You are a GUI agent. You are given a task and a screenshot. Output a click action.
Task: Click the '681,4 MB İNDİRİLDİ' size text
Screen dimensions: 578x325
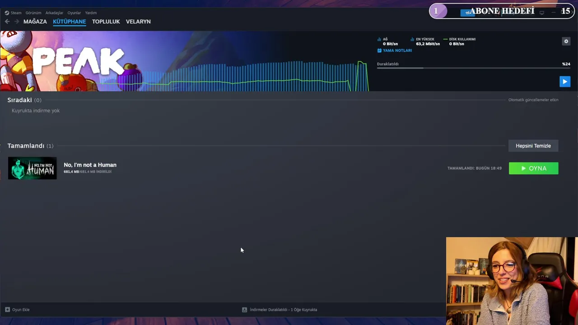tap(88, 172)
